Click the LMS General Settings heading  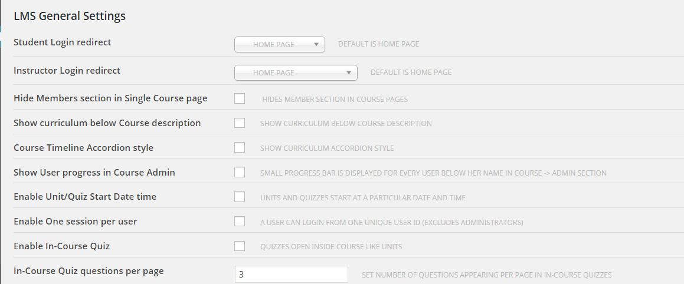tap(70, 16)
